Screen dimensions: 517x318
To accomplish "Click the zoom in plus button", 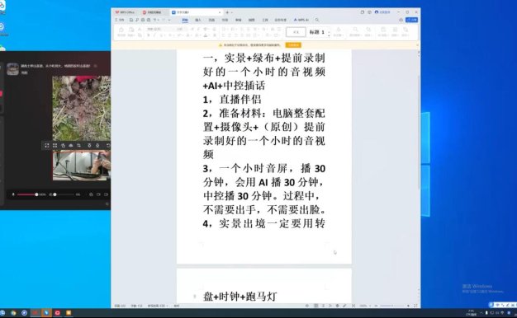I will point(408,306).
